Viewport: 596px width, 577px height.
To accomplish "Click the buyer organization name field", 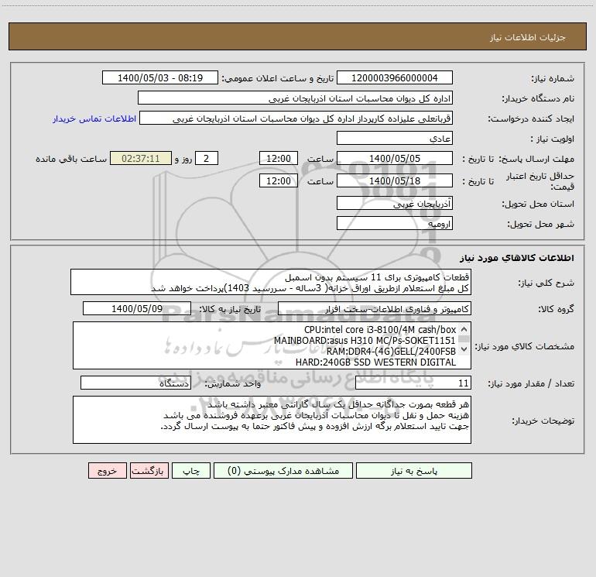I will (295, 98).
